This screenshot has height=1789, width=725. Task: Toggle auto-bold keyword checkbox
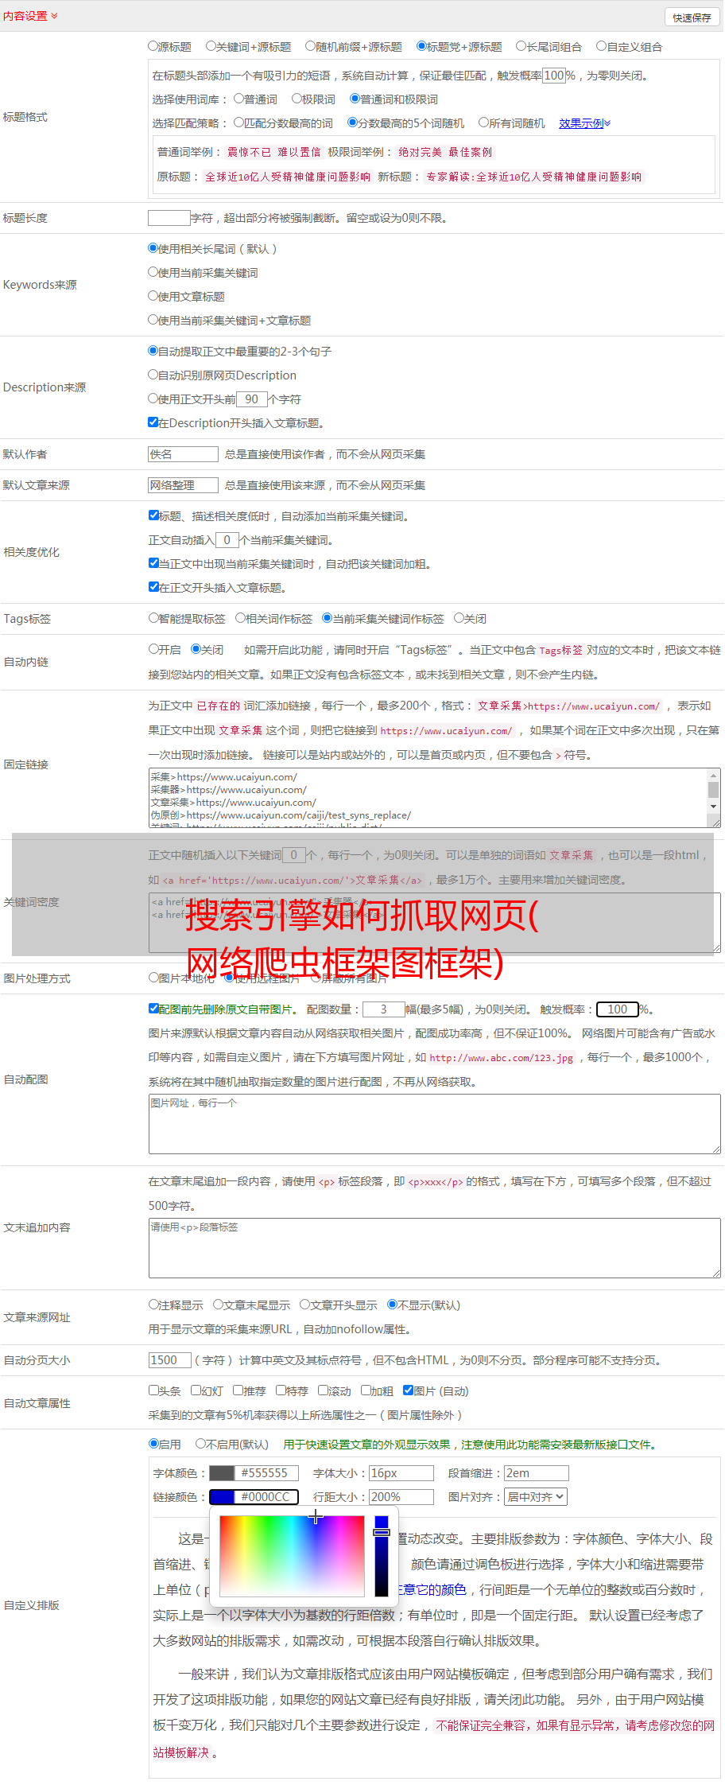click(153, 563)
